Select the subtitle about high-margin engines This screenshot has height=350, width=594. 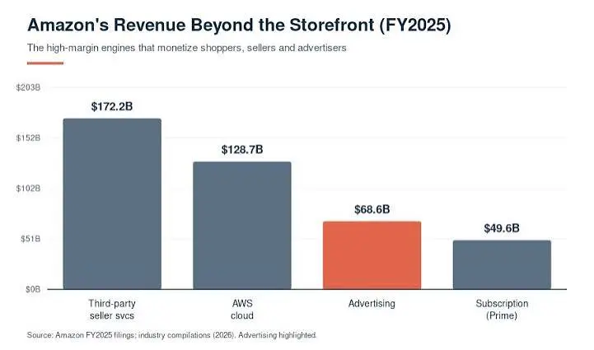pyautogui.click(x=187, y=48)
